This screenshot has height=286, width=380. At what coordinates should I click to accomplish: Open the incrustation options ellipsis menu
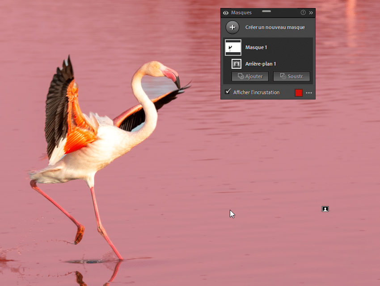coord(308,92)
